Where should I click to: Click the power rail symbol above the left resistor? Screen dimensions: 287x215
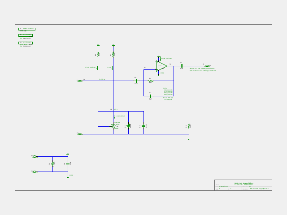98,45
